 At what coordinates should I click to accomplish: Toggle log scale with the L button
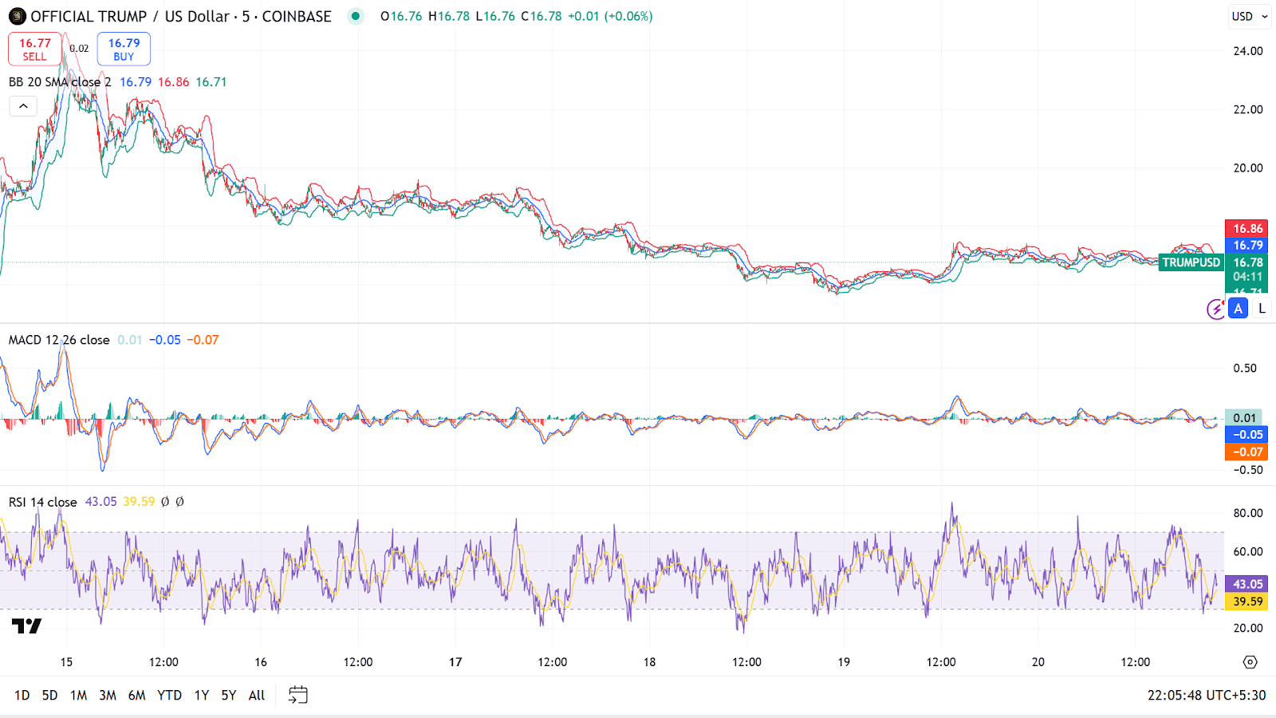tap(1261, 309)
